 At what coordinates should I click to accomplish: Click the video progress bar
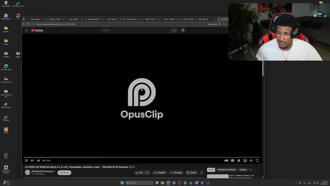[142, 157]
